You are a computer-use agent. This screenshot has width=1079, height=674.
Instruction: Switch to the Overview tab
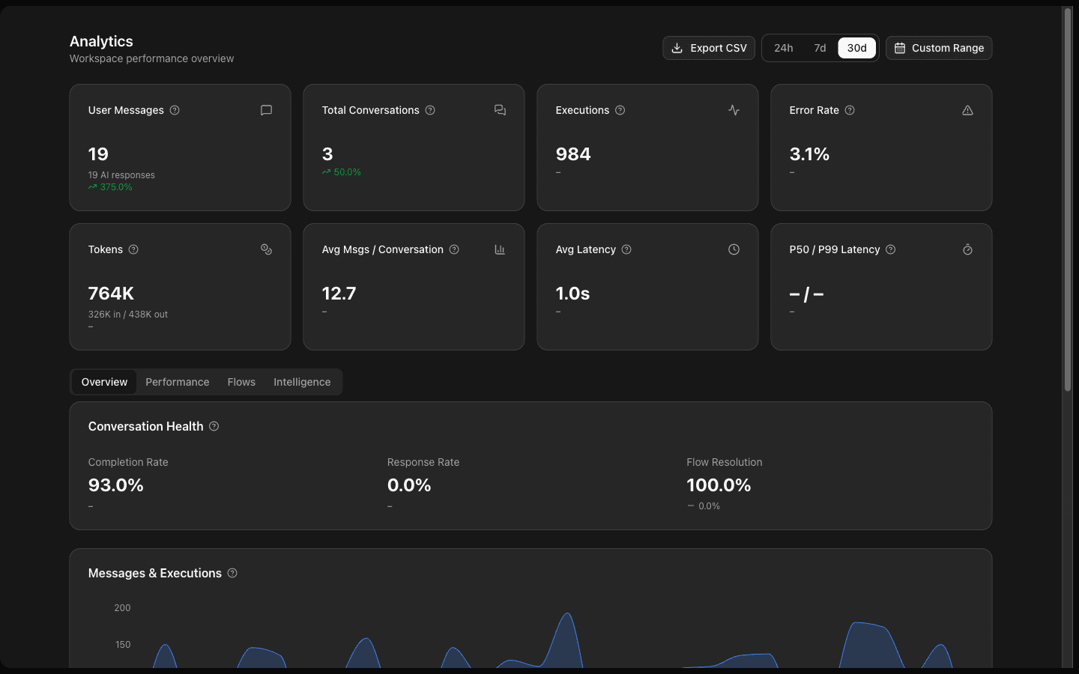[104, 382]
